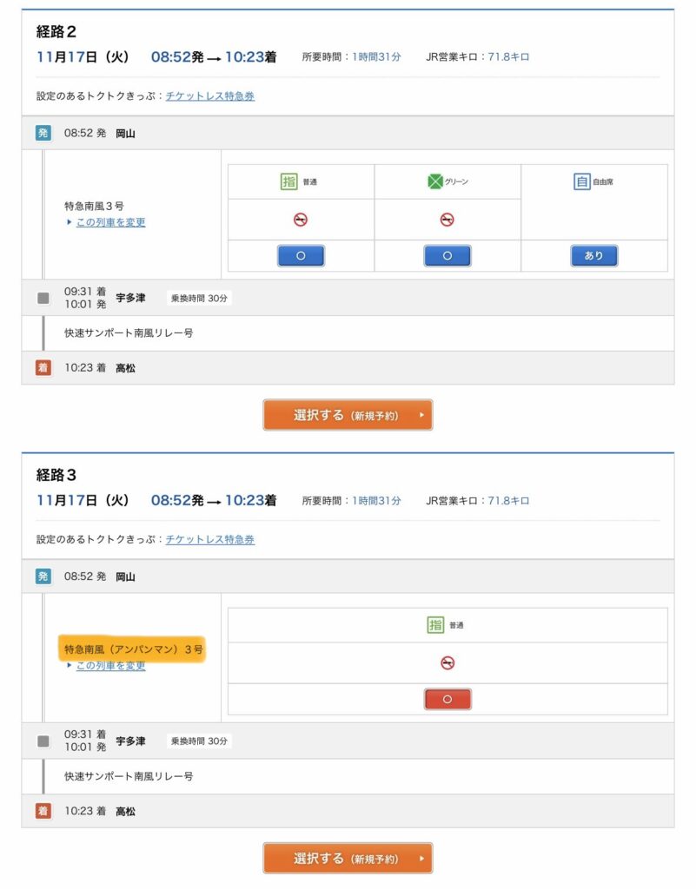696x889 pixels.
Task: Click the highlighted 特急南風（アンパンマン）3号 train name
Action: click(133, 649)
